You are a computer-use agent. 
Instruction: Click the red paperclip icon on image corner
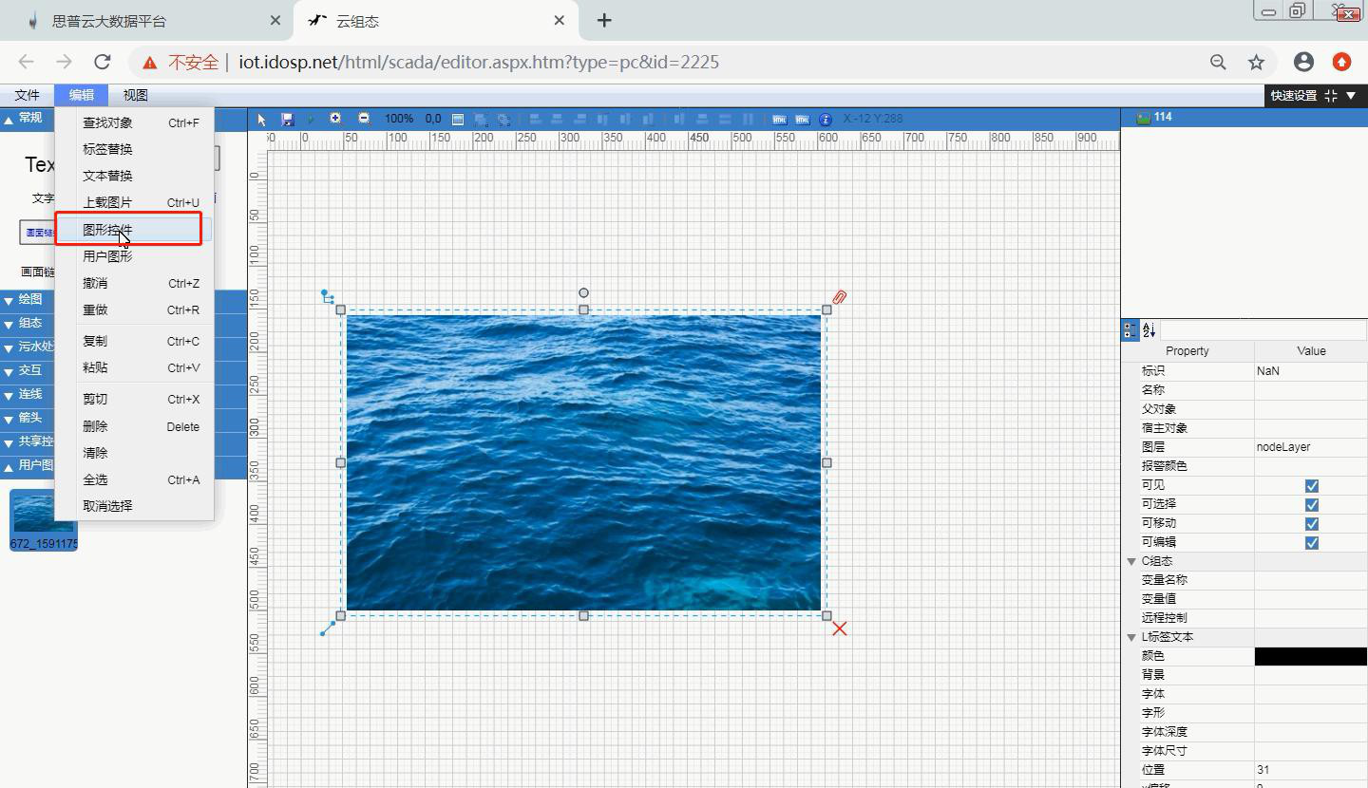(839, 297)
